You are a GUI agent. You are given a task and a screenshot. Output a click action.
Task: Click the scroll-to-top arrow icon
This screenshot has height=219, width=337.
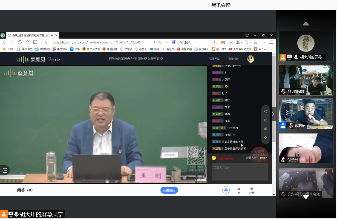click(266, 138)
